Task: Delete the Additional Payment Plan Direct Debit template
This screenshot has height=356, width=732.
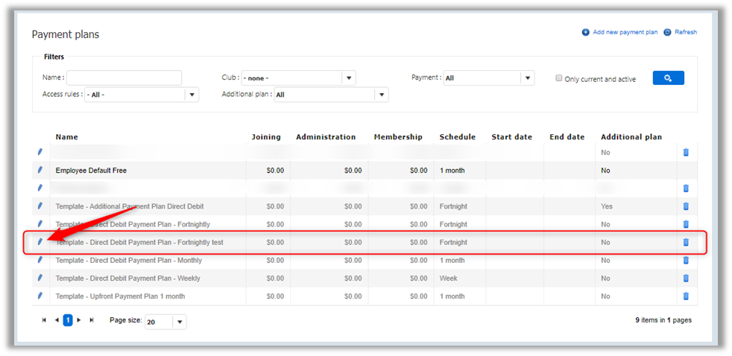Action: (x=686, y=206)
